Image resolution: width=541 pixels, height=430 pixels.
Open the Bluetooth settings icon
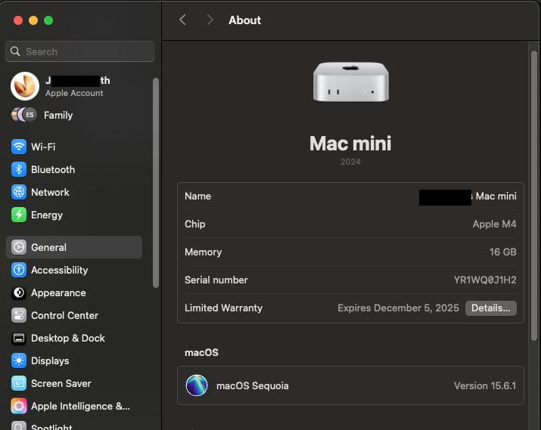tap(19, 169)
